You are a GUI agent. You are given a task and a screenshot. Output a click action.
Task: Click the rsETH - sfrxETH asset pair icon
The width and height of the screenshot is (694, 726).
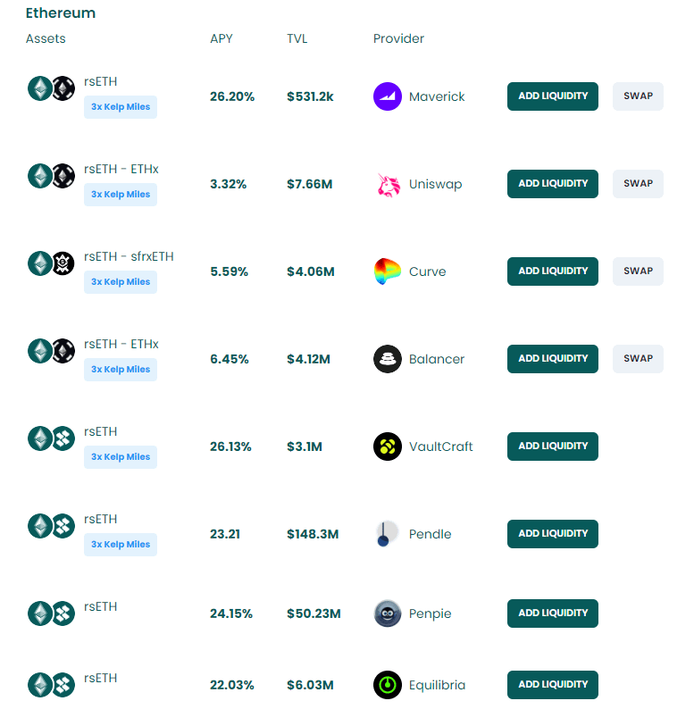(51, 263)
